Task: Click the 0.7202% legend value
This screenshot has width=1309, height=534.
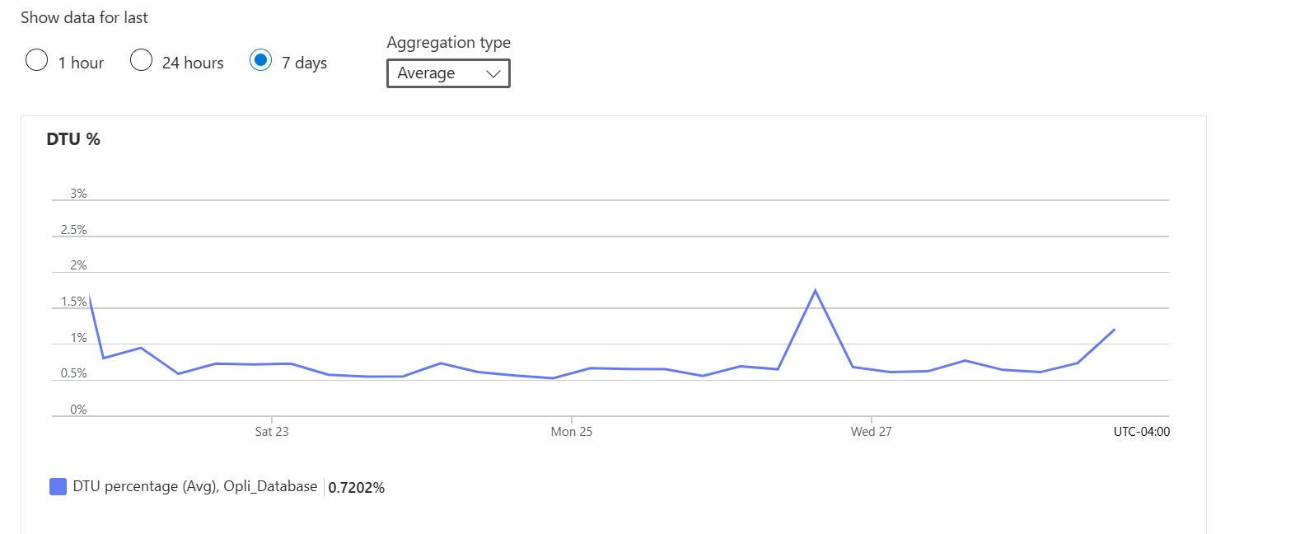Action: point(356,487)
